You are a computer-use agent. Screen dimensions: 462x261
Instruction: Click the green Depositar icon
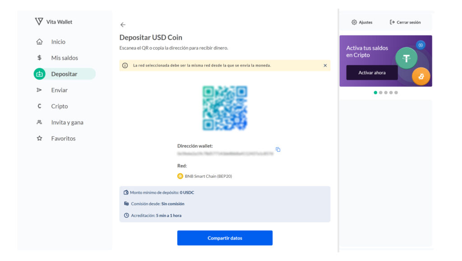tap(39, 74)
